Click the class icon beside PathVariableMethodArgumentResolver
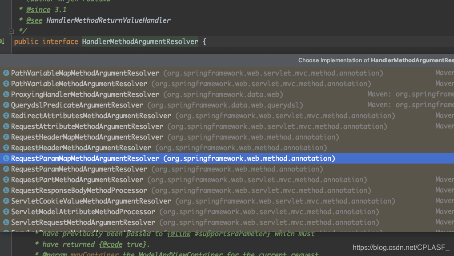The width and height of the screenshot is (454, 256). (x=6, y=84)
